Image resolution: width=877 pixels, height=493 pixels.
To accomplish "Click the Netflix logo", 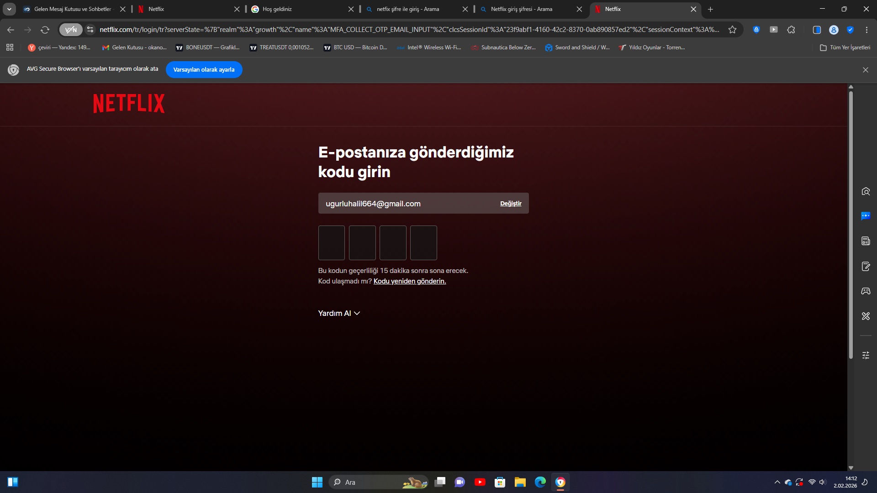I will (129, 103).
